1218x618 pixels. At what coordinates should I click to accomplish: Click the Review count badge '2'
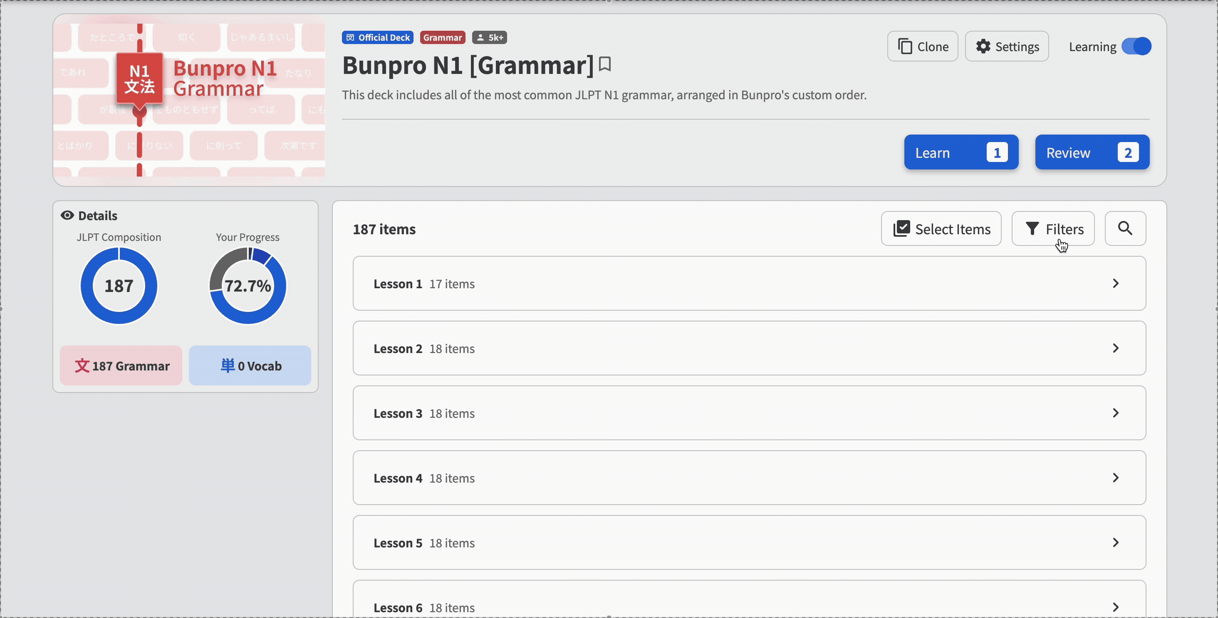[1128, 152]
